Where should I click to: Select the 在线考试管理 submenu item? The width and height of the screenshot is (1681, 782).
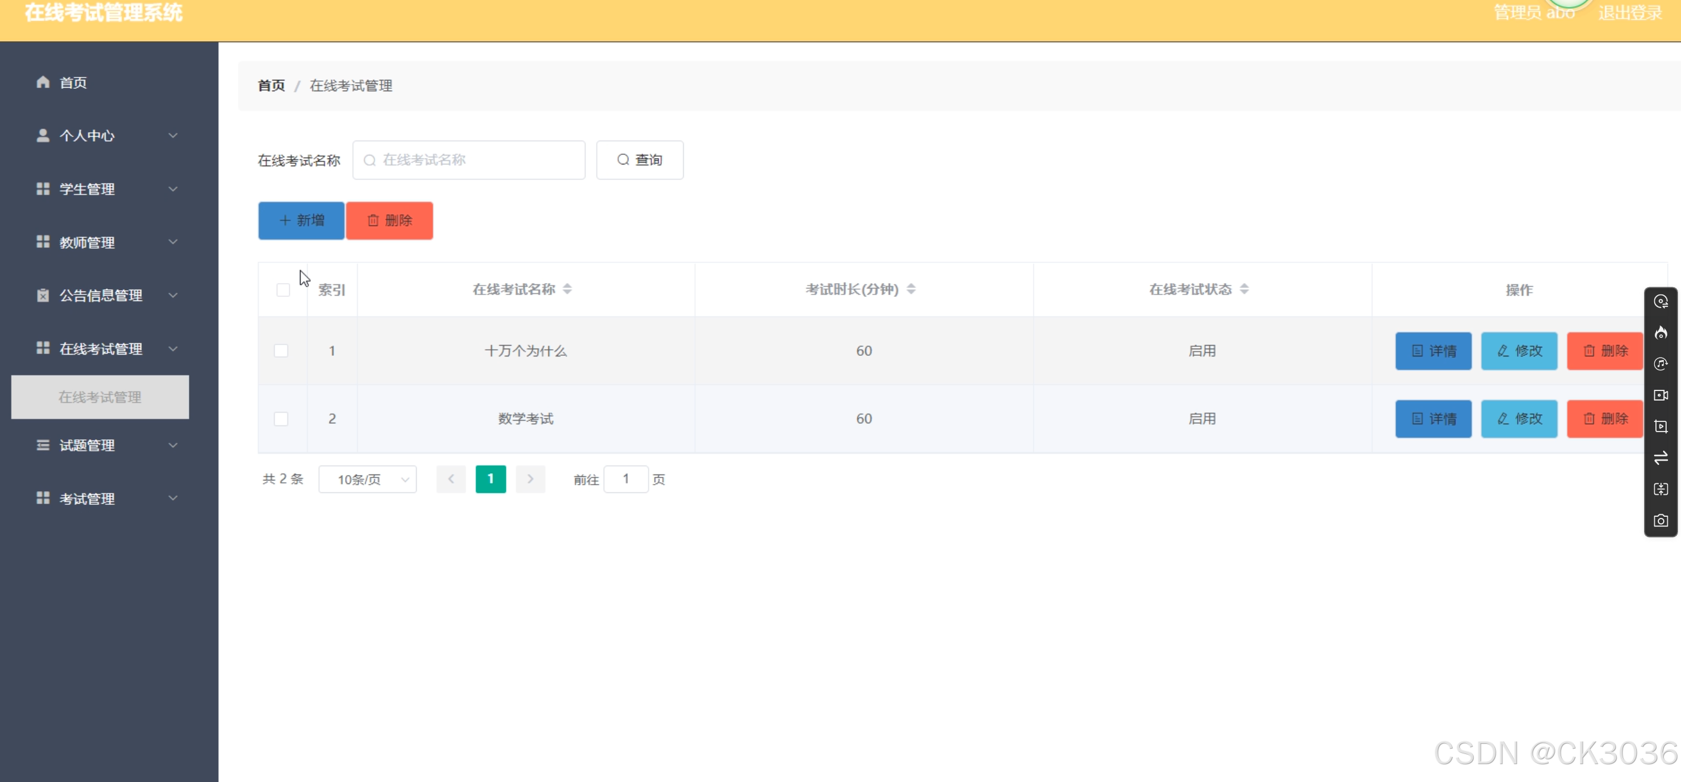point(100,398)
